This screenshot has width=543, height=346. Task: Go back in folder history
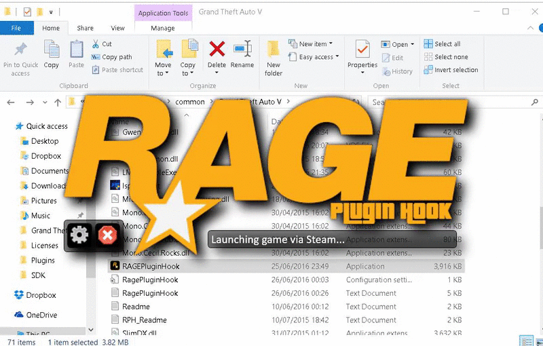point(11,102)
